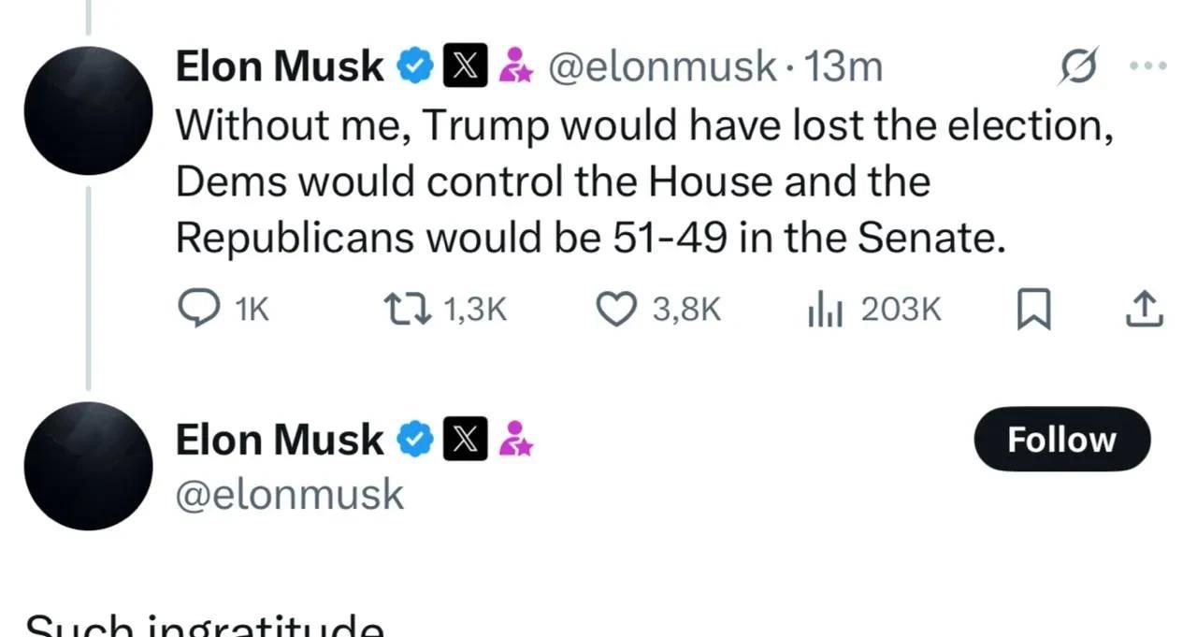
Task: Click the blue verified badge in top tweet
Action: click(x=415, y=66)
